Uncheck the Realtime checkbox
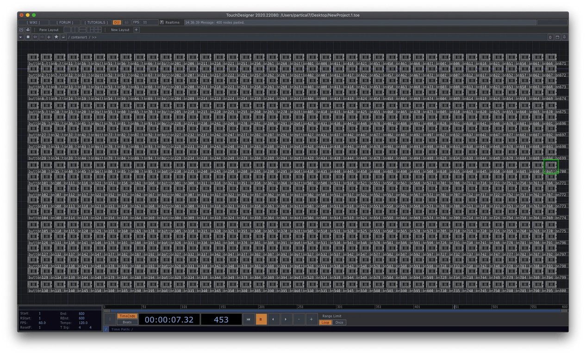The width and height of the screenshot is (586, 355). coord(162,22)
